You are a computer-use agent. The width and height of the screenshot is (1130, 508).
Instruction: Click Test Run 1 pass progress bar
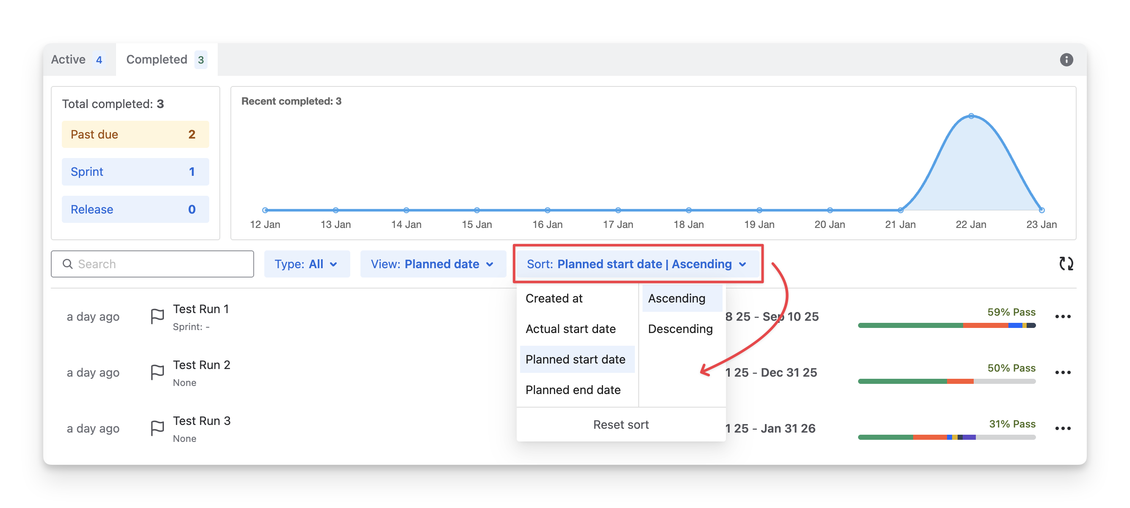946,325
